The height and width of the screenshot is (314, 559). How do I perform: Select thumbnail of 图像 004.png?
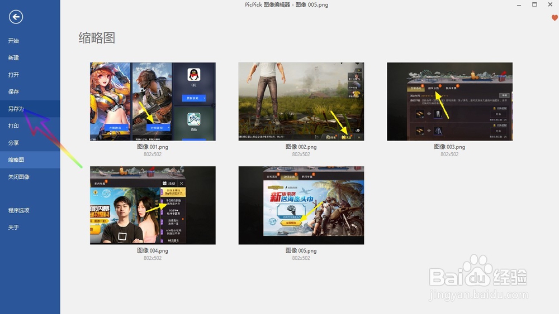click(x=153, y=205)
